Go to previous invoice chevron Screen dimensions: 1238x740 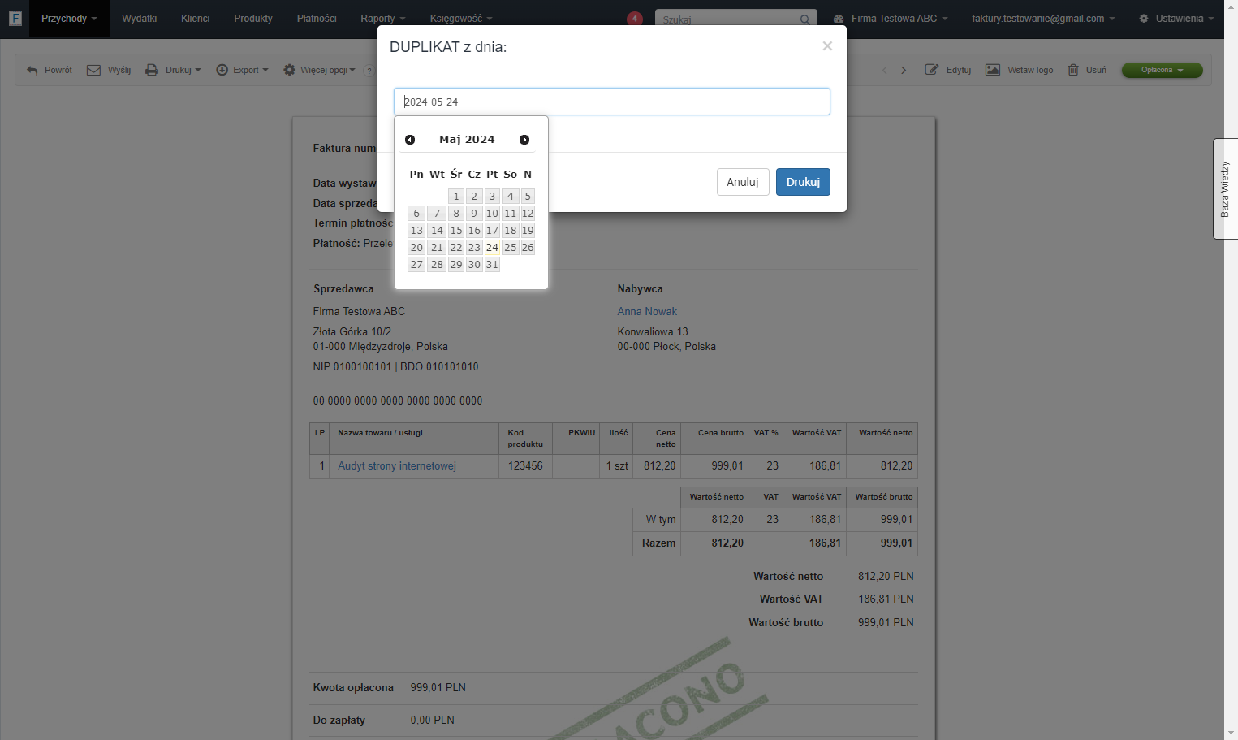885,71
